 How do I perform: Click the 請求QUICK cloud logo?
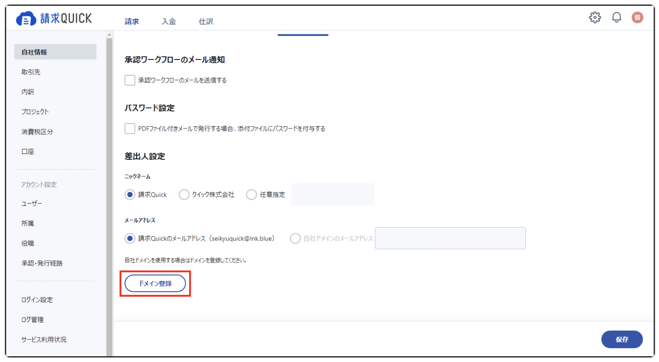tap(54, 19)
